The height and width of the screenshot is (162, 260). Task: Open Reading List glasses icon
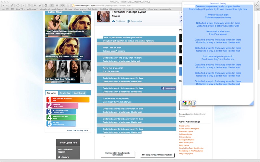3,9
